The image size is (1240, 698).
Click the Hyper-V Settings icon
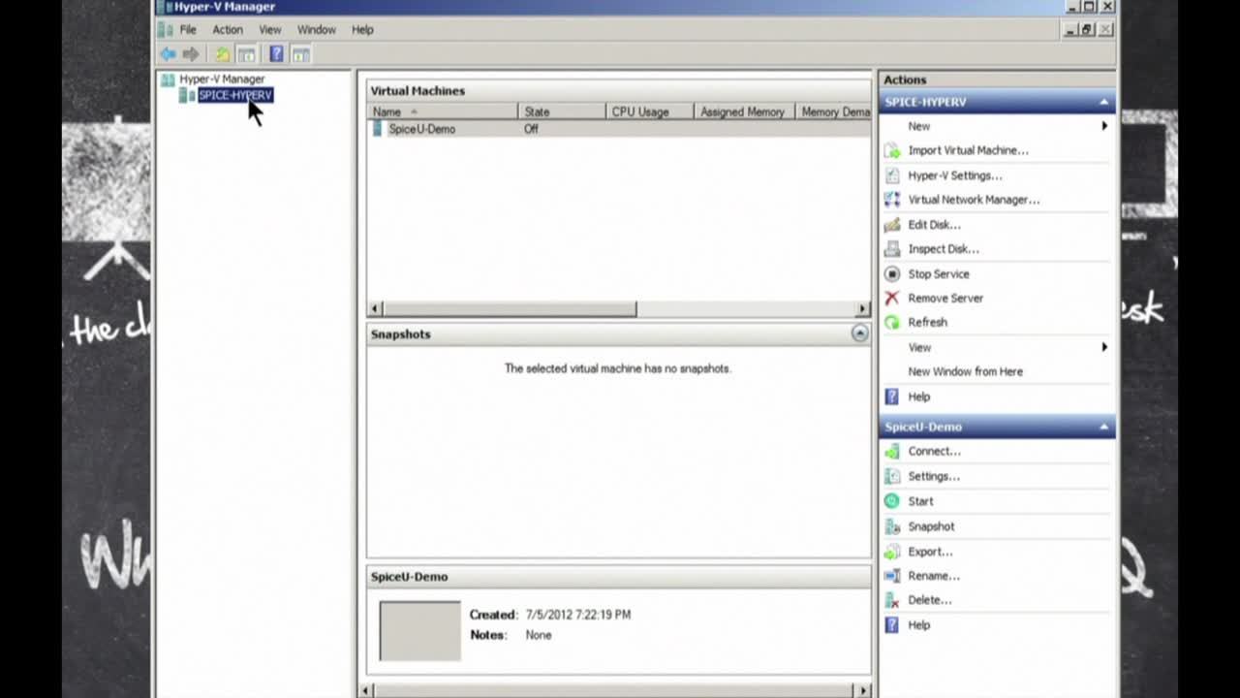[892, 175]
